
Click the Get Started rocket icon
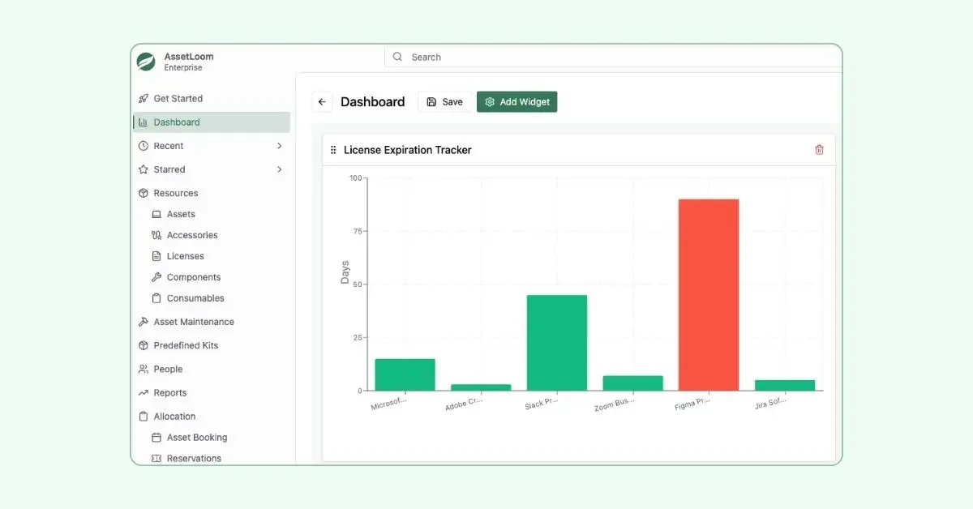144,99
